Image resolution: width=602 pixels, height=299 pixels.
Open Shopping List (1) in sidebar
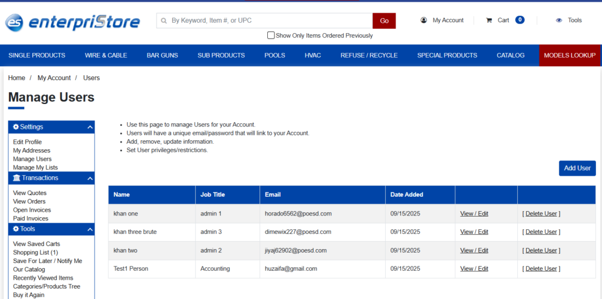(x=36, y=253)
